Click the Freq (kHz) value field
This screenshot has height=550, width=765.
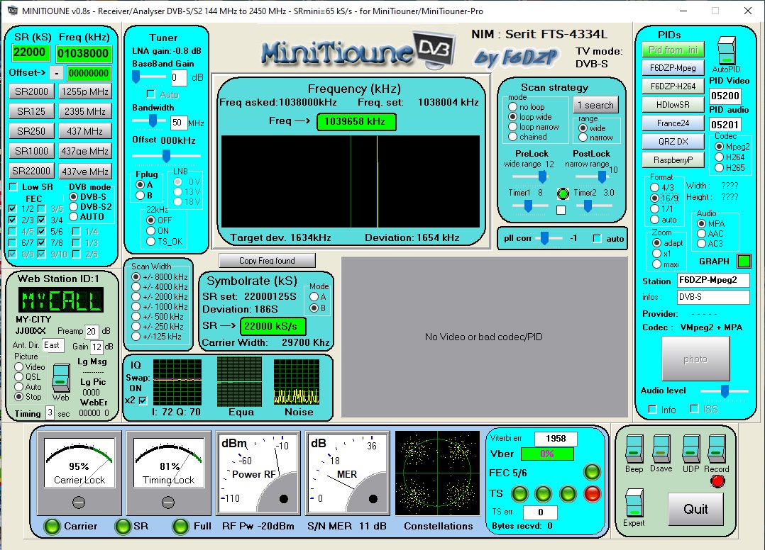tap(84, 53)
